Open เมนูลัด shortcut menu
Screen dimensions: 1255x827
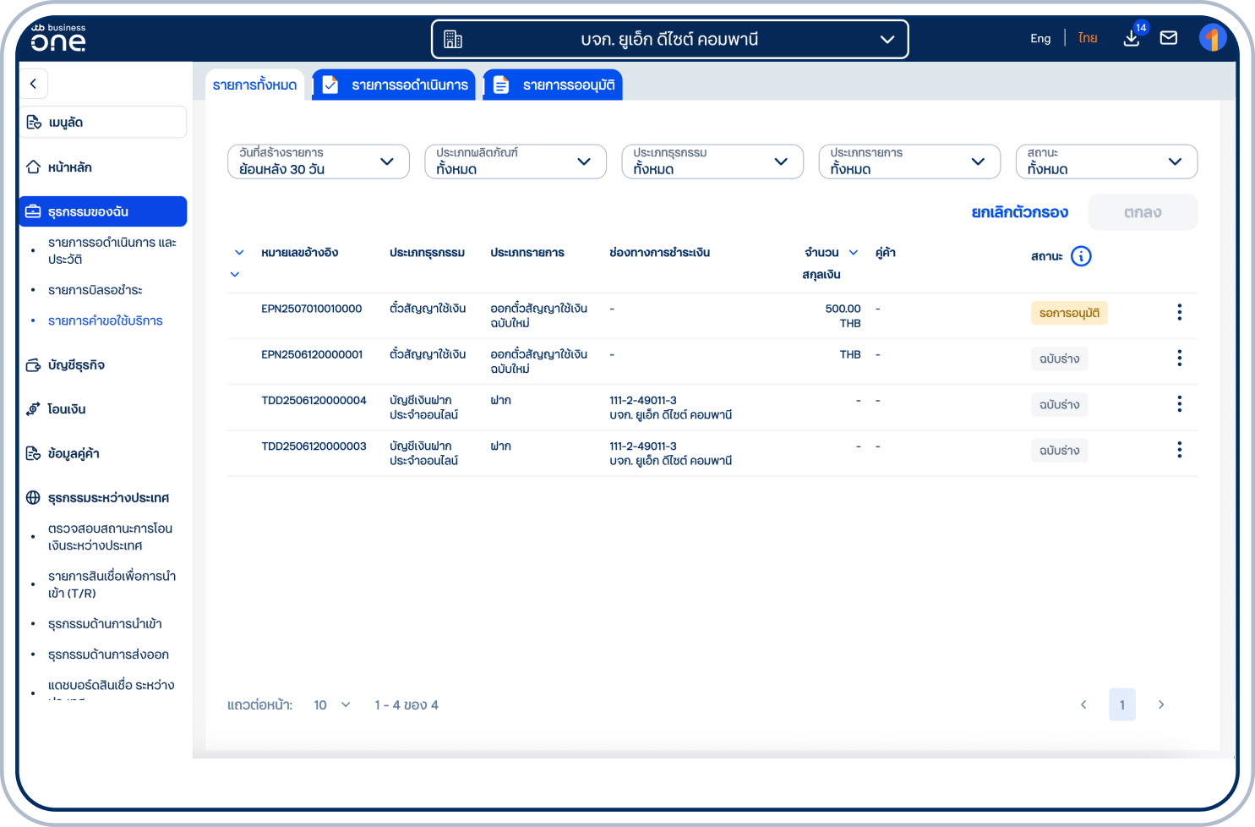point(103,122)
